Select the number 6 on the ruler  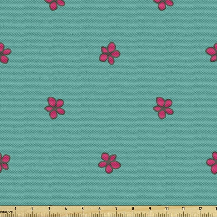[x=99, y=209]
